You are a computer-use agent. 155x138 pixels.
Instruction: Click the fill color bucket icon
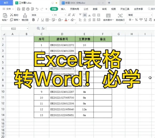point(60,20)
